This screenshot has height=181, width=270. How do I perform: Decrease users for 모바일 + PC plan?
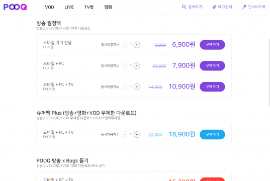125,66
